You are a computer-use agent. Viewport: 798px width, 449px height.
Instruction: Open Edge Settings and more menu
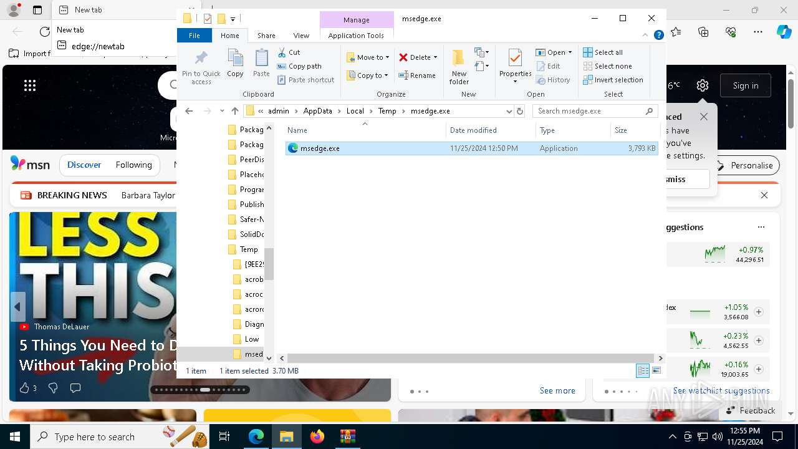click(758, 31)
